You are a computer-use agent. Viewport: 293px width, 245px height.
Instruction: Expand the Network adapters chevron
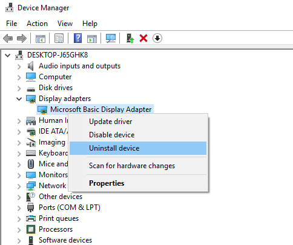[x=19, y=186]
